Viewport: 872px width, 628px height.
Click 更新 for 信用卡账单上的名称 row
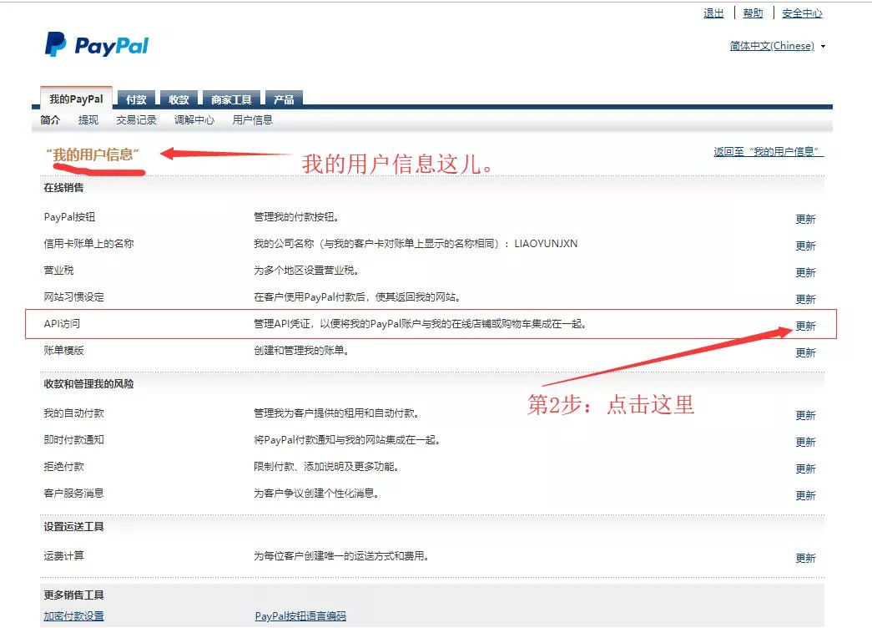[x=805, y=246]
